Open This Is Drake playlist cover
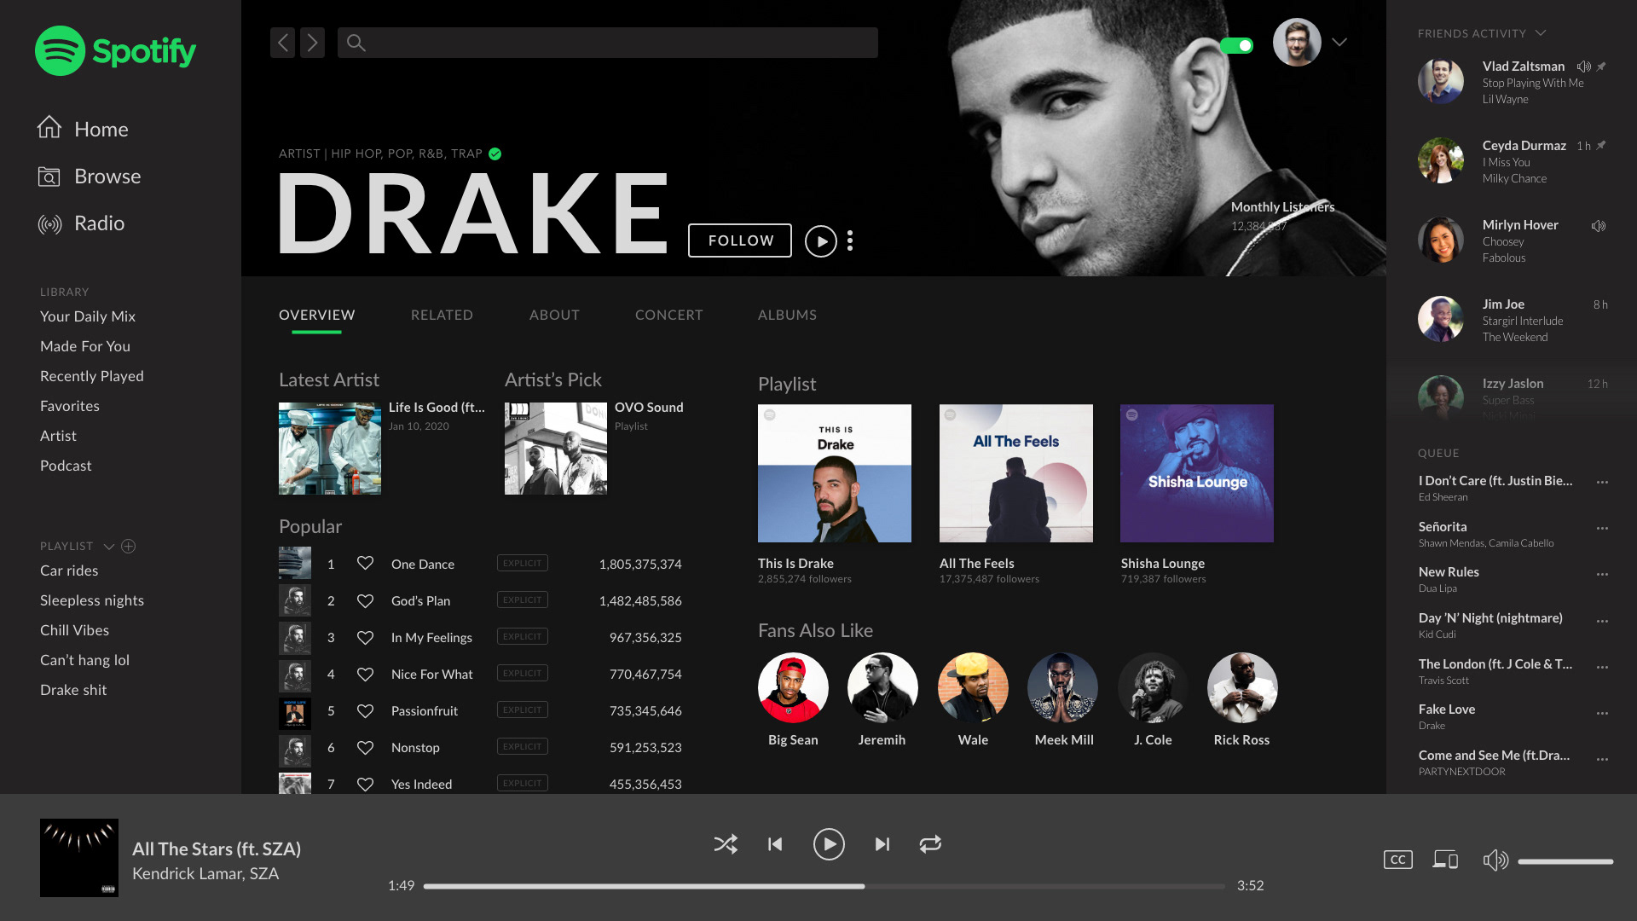Viewport: 1637px width, 921px height. (835, 473)
